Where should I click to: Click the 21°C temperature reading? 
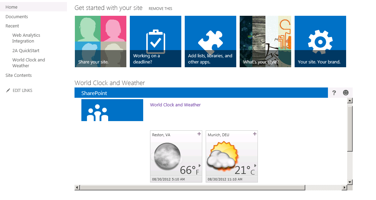[244, 170]
